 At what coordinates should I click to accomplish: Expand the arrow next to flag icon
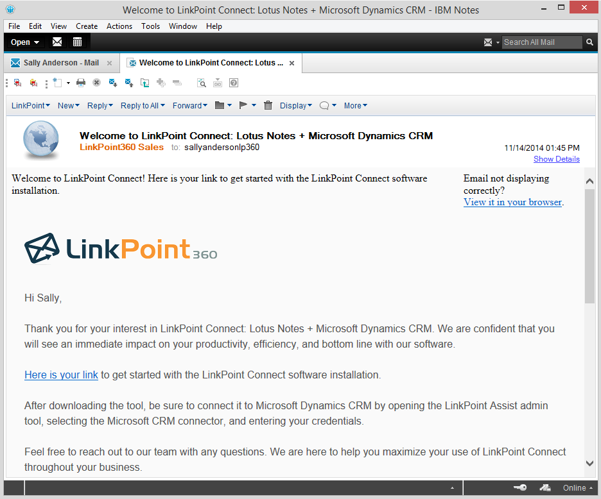pyautogui.click(x=254, y=105)
